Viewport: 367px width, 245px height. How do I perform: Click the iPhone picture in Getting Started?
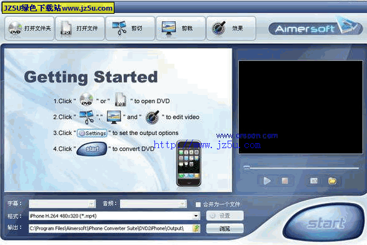click(189, 163)
